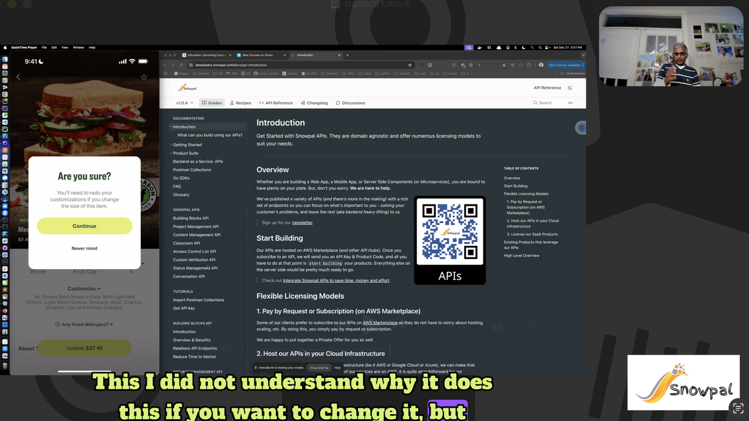This screenshot has height=421, width=749.
Task: Jump to Start Building in contents
Action: (x=516, y=186)
